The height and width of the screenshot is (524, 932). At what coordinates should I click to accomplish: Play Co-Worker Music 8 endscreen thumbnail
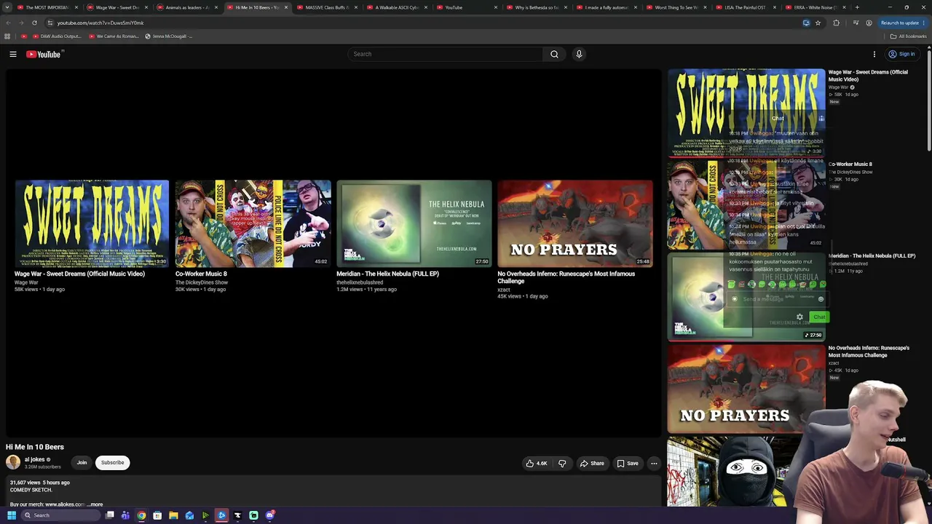tap(253, 223)
